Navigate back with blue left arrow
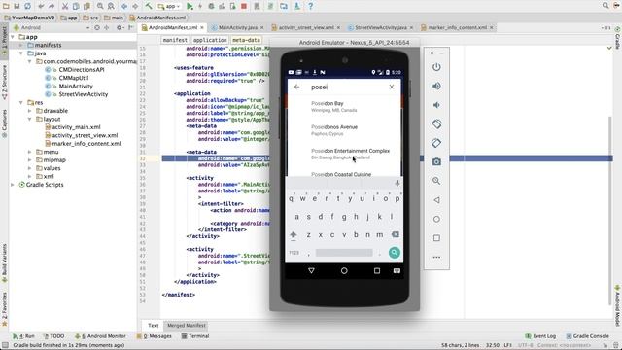 coord(124,6)
